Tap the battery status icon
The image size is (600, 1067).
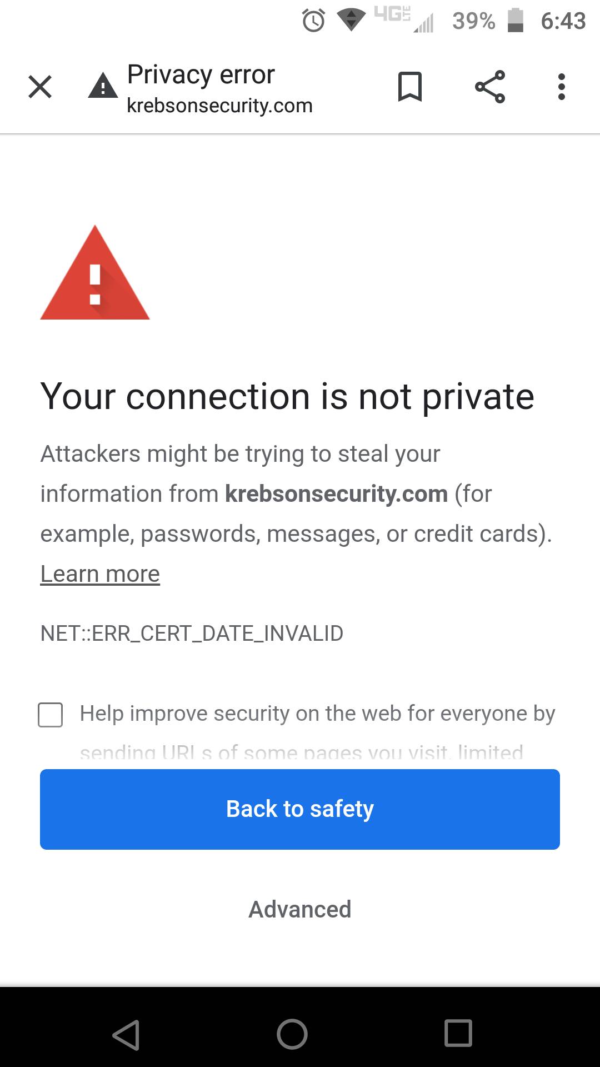pos(516,21)
